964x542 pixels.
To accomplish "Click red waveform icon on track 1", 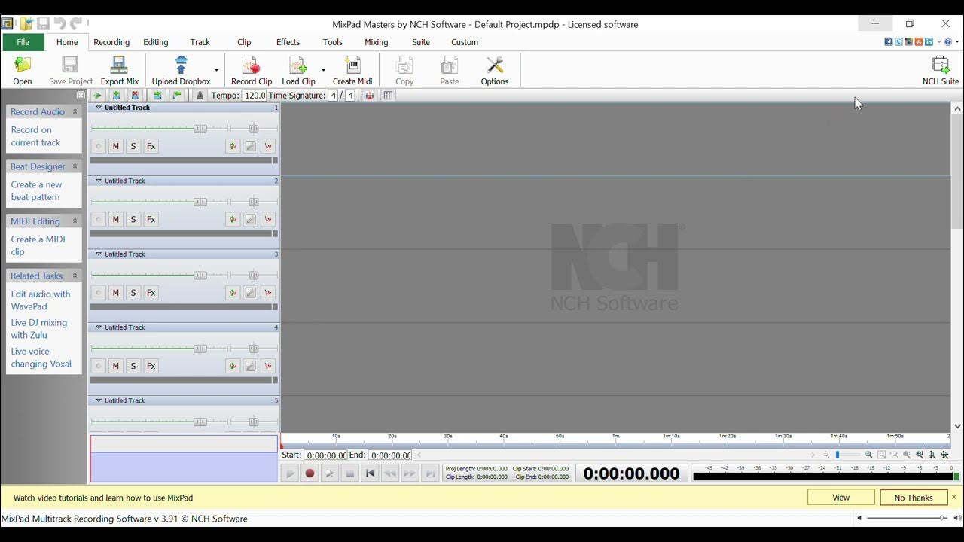I will point(268,146).
